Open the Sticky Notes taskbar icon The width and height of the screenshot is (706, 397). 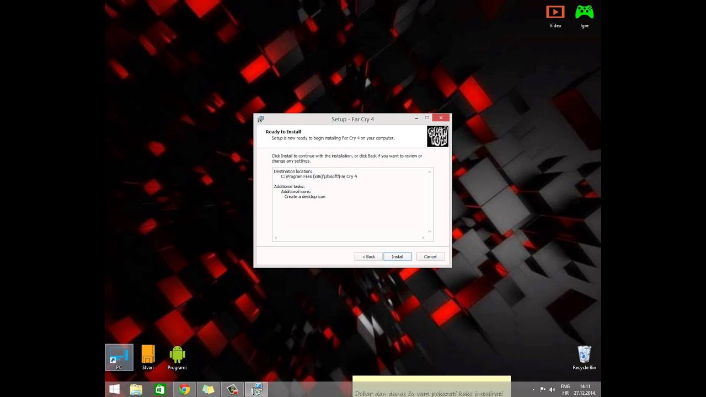point(208,389)
